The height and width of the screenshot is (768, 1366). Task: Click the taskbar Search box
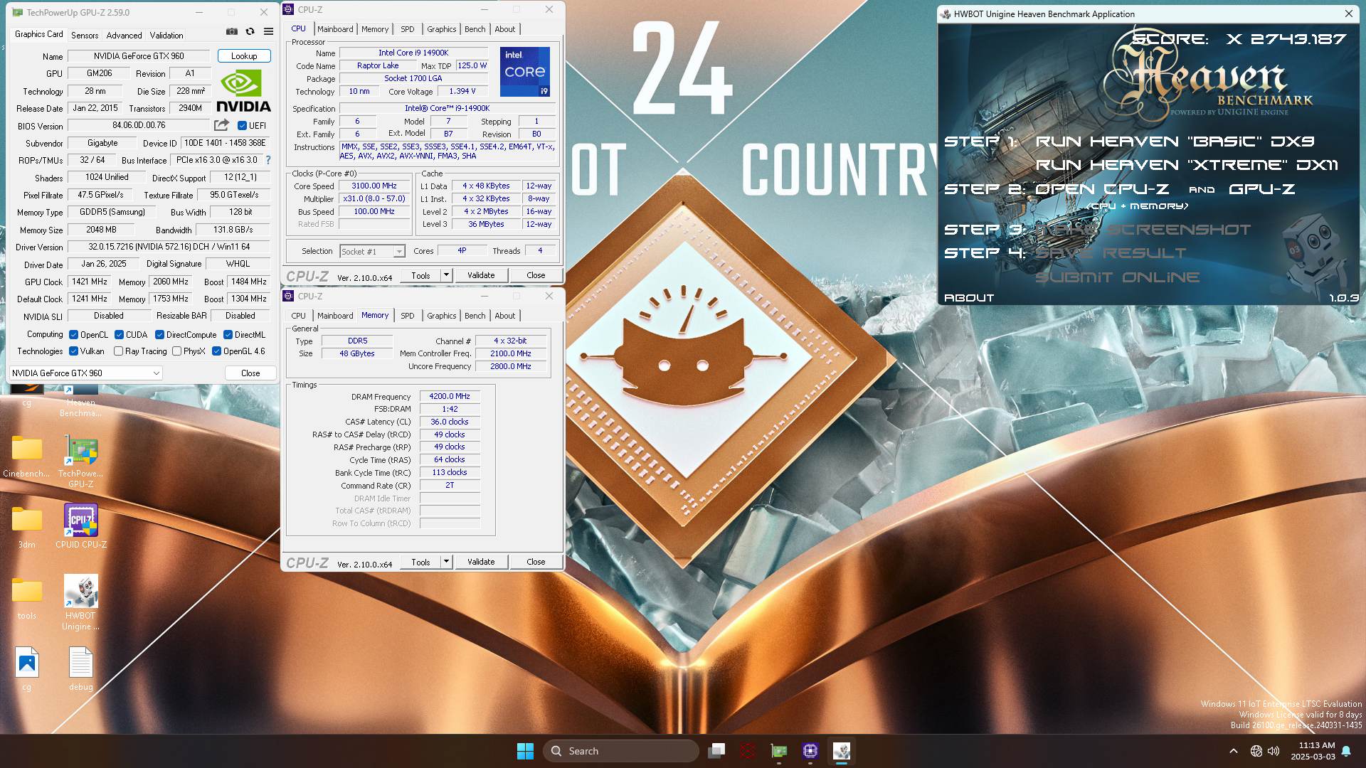point(621,751)
